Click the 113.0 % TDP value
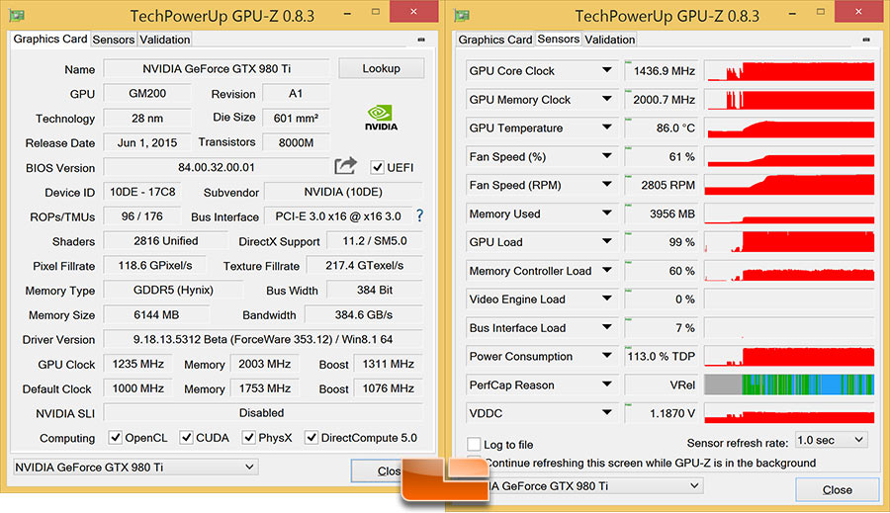 point(662,356)
